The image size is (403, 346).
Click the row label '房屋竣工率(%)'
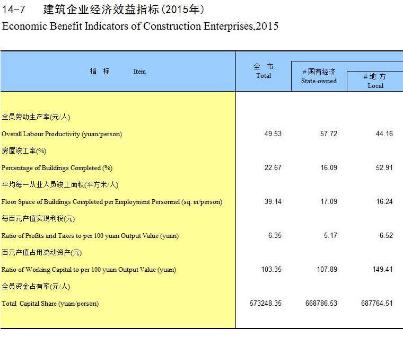[24, 151]
